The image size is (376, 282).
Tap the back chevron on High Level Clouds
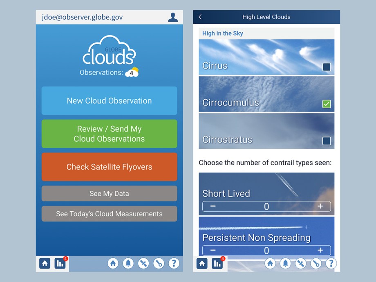coord(201,17)
